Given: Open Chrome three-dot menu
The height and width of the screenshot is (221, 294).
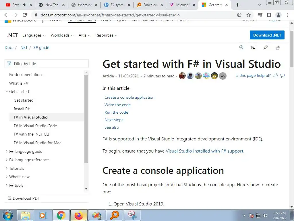Looking at the screenshot, I should pos(288,15).
